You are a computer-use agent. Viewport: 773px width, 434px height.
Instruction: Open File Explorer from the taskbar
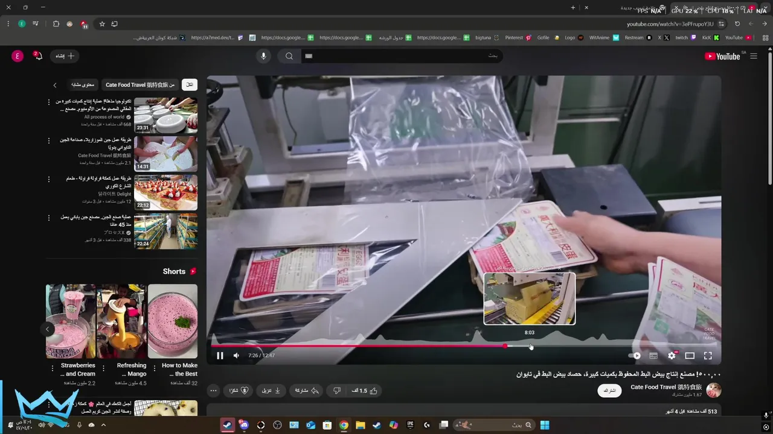(x=361, y=425)
